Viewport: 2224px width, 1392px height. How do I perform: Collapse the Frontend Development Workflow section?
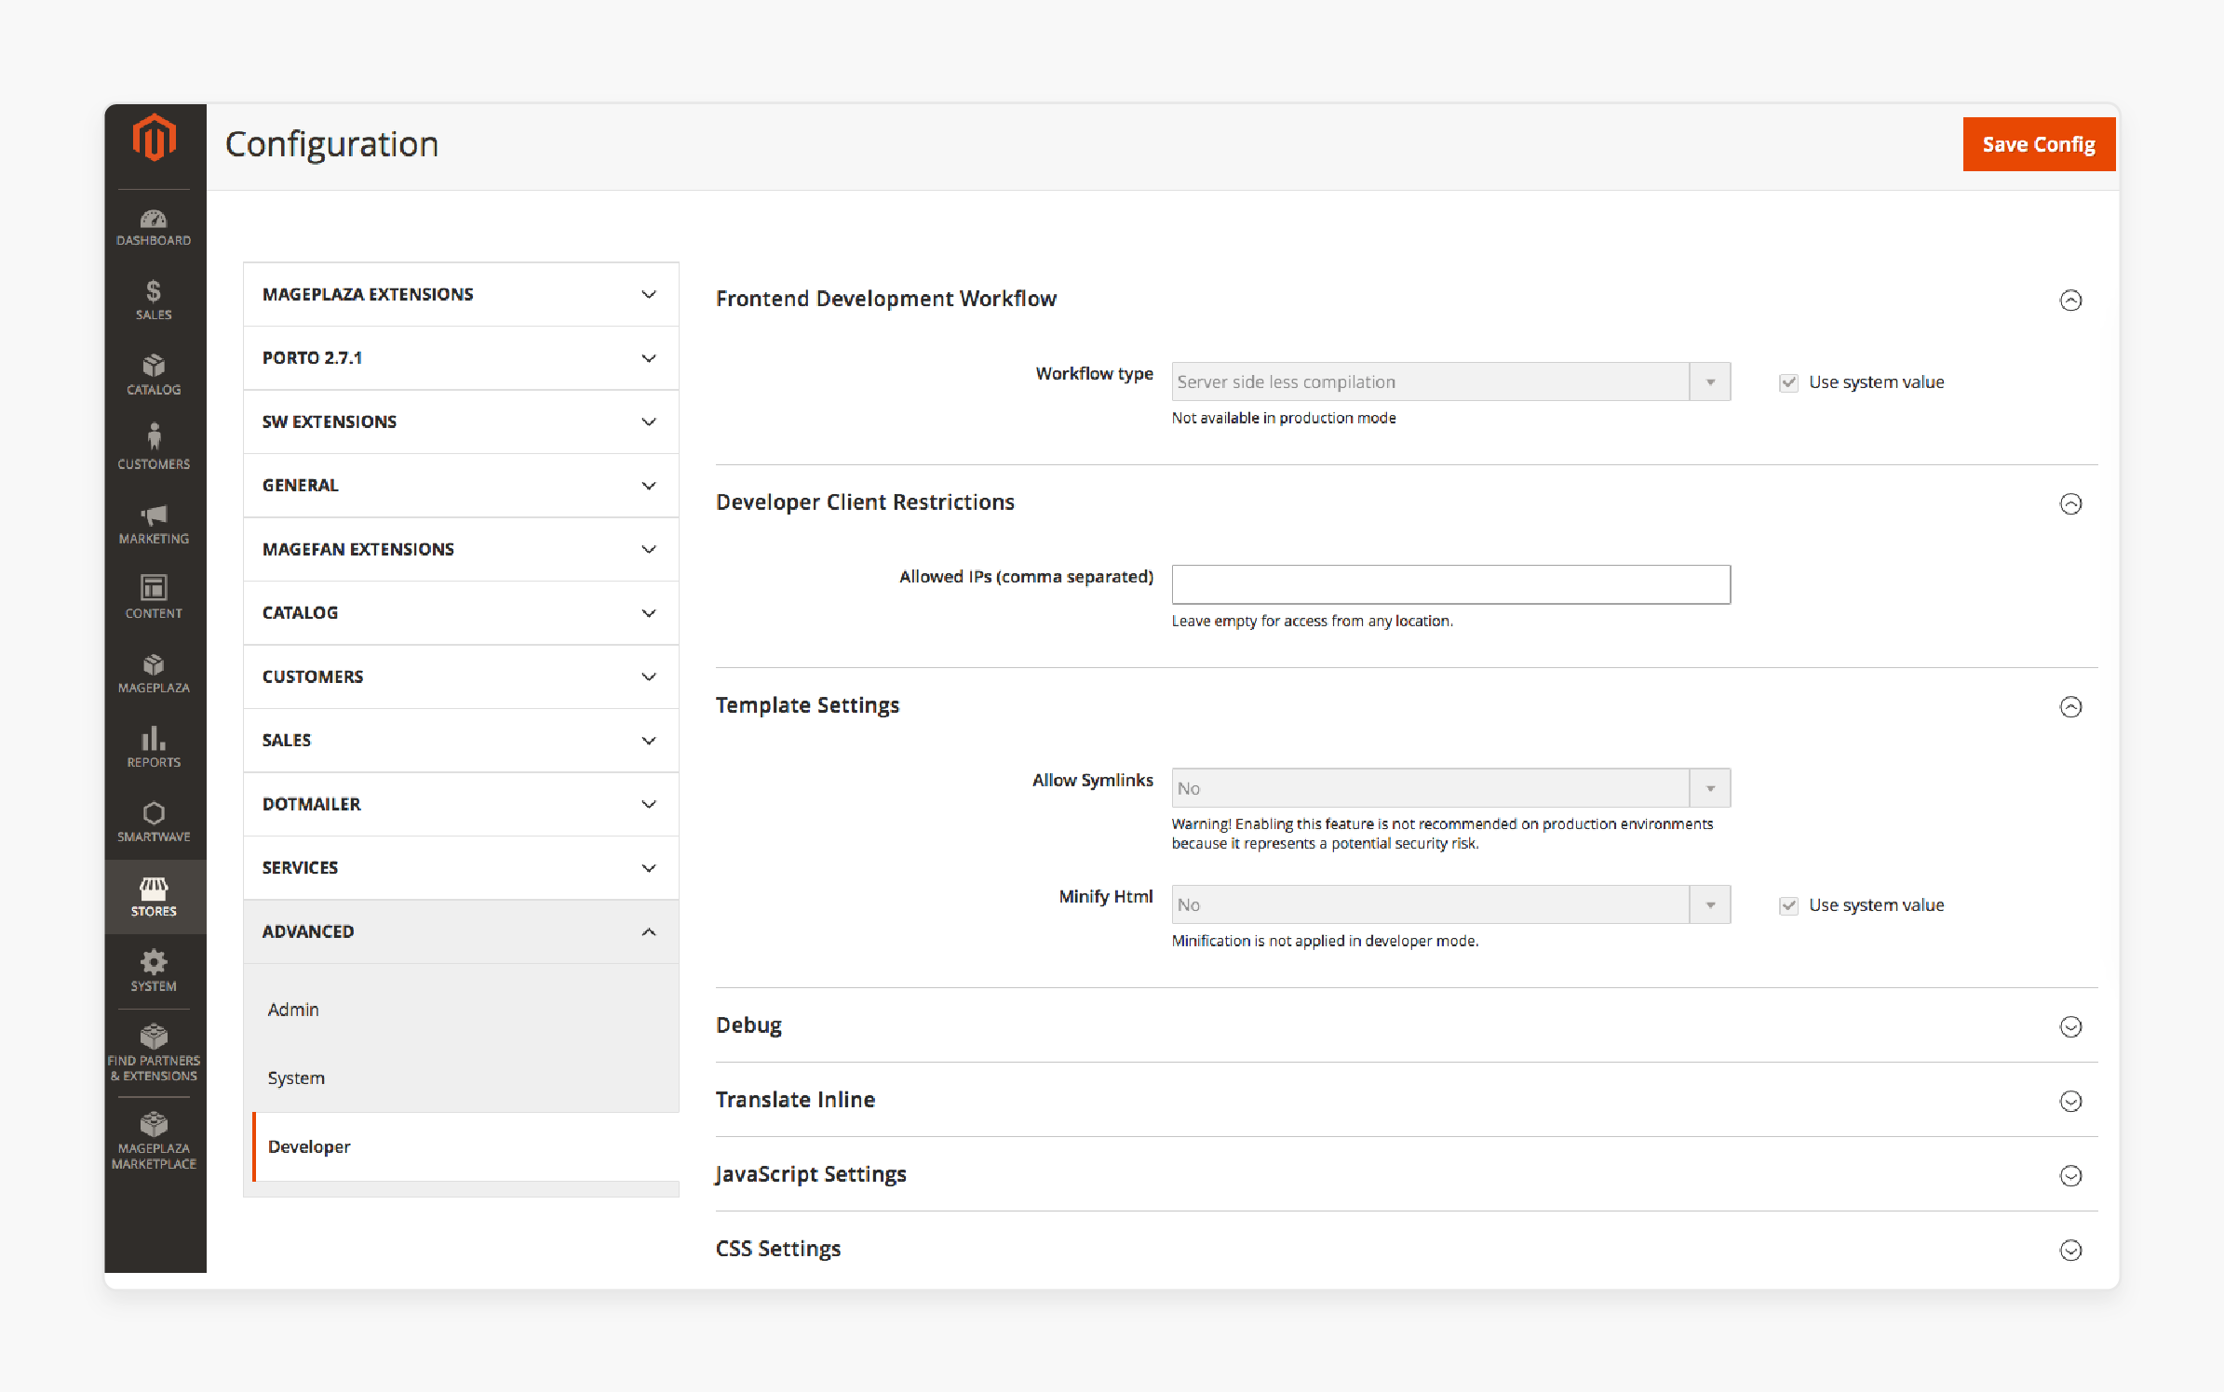[2070, 300]
